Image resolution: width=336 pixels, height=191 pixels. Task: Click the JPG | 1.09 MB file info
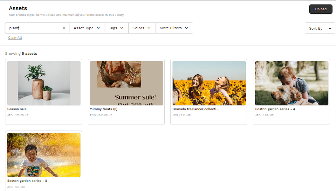264,115
